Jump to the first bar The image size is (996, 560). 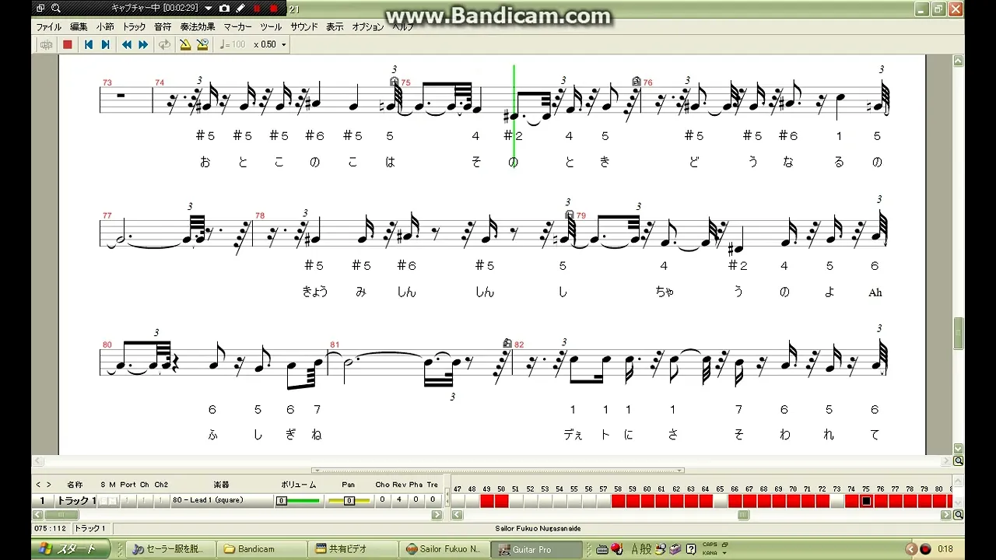89,45
